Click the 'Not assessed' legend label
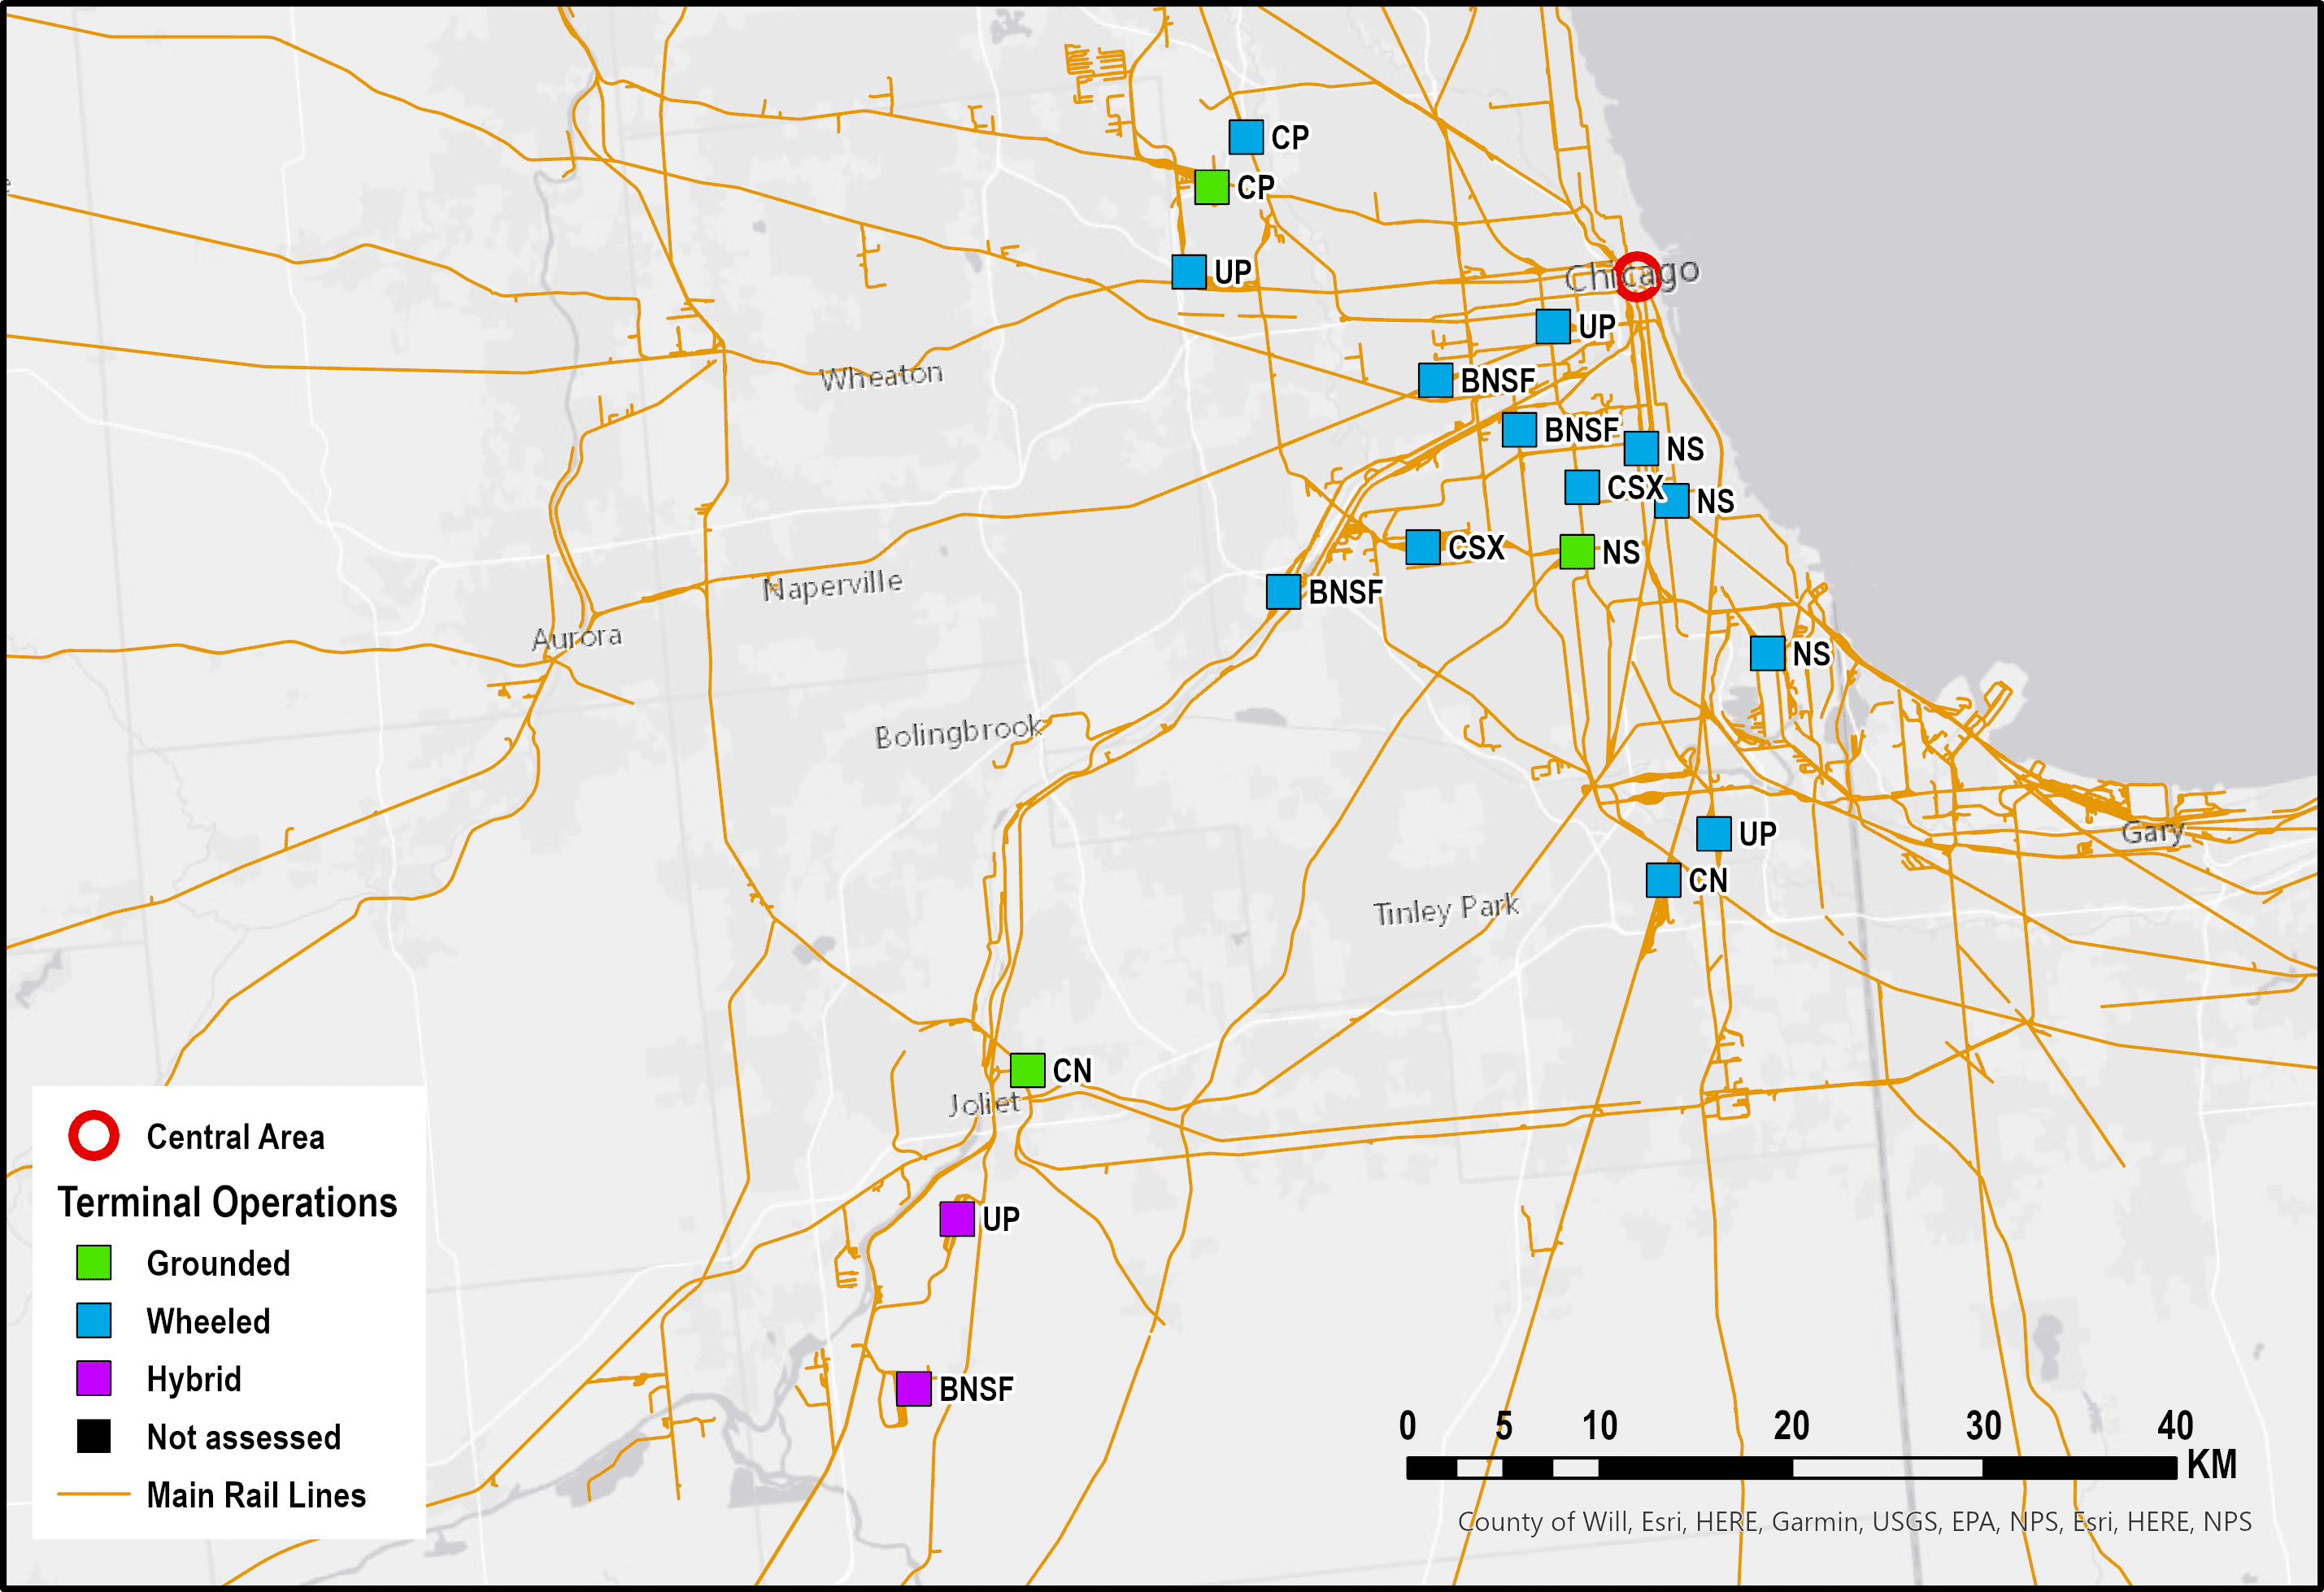This screenshot has height=1592, width=2324. point(244,1438)
